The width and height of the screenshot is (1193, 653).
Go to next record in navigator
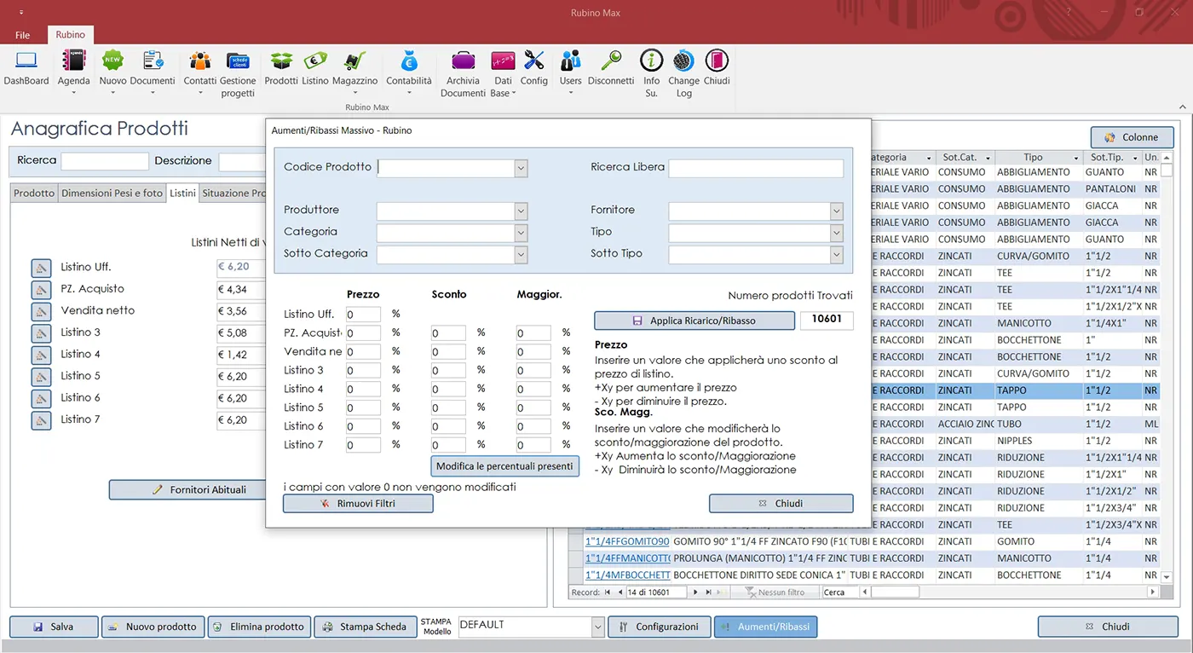pos(695,592)
